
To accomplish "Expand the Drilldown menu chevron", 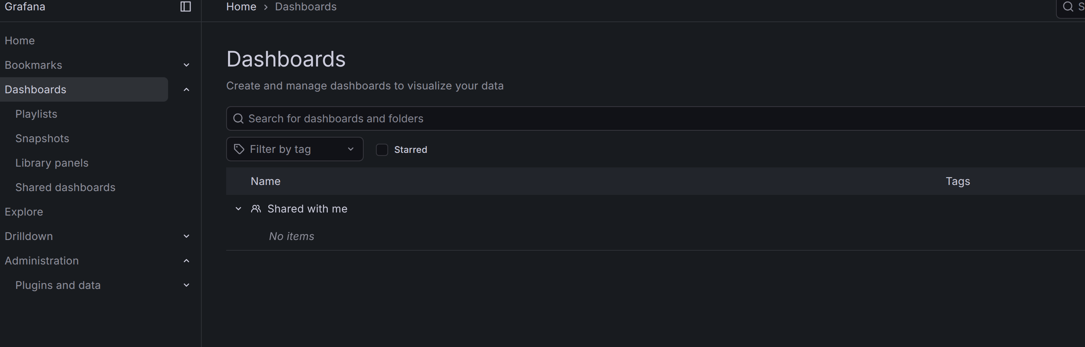I will coord(186,236).
